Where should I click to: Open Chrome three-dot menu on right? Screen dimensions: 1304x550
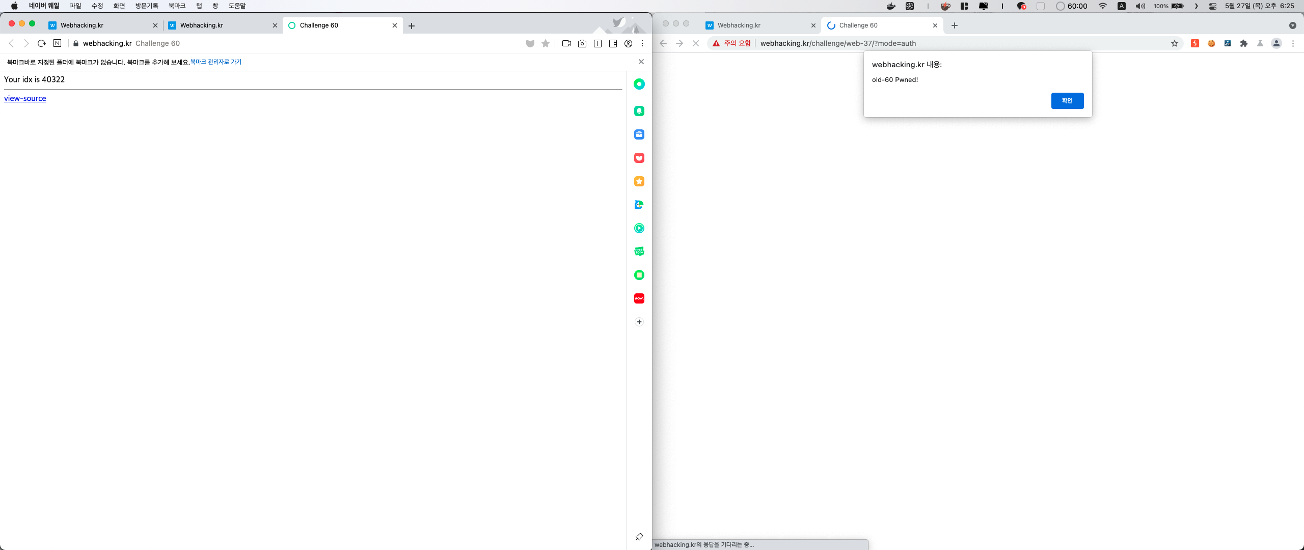[x=1293, y=43]
